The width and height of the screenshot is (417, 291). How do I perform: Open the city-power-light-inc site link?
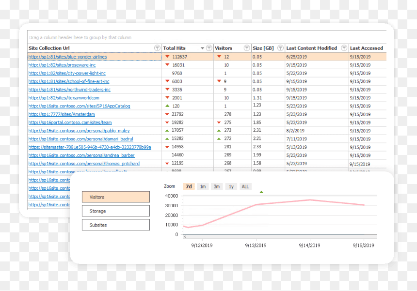click(67, 73)
